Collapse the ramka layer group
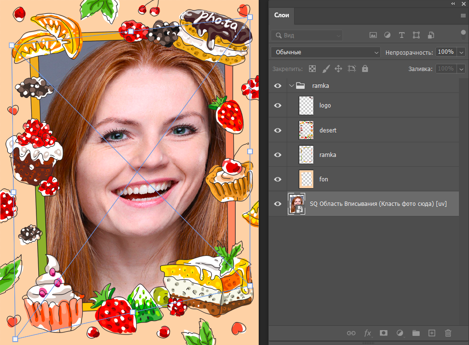Viewport: 469px width, 345px height. (x=291, y=86)
